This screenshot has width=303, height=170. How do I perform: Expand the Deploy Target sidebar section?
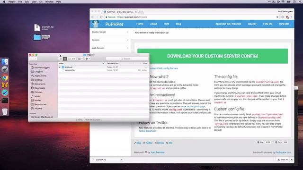click(x=110, y=32)
